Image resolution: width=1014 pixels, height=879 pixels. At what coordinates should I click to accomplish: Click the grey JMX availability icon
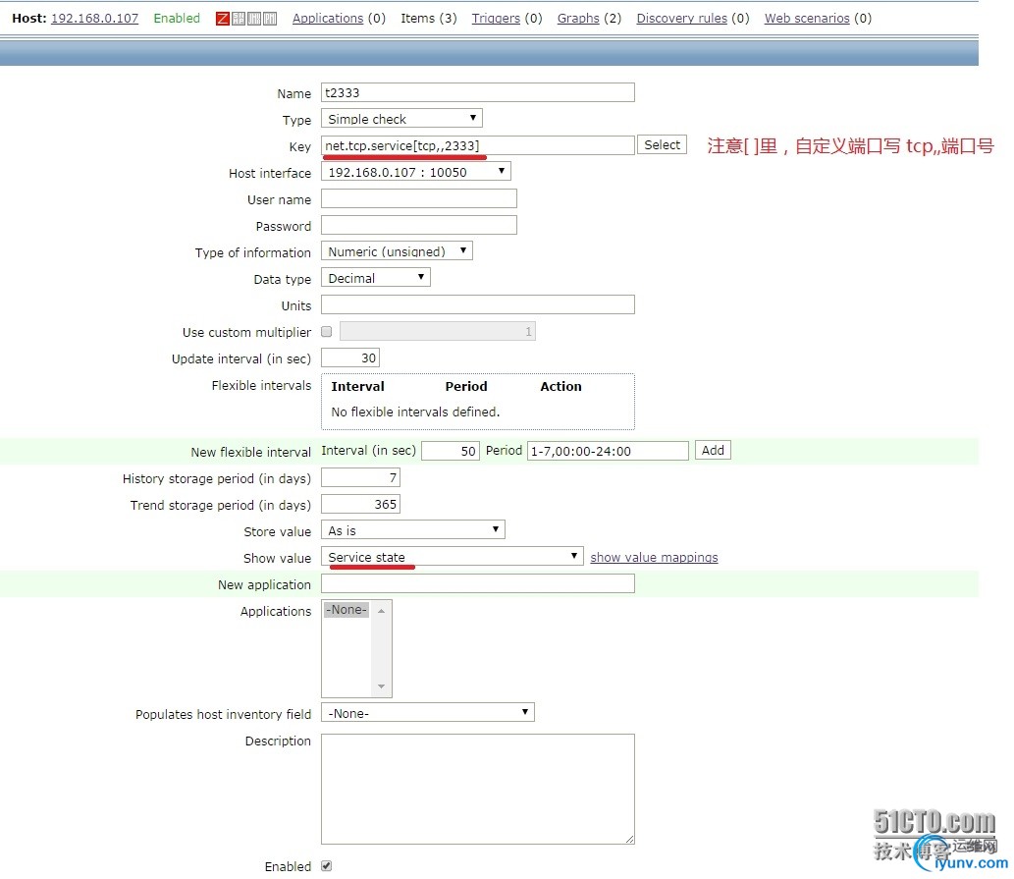pos(254,18)
